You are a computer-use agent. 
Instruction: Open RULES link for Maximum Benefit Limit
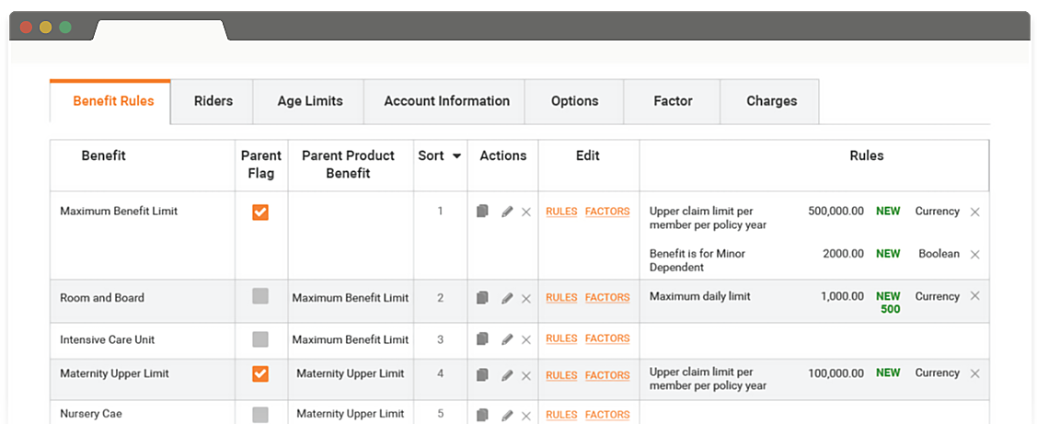click(561, 212)
